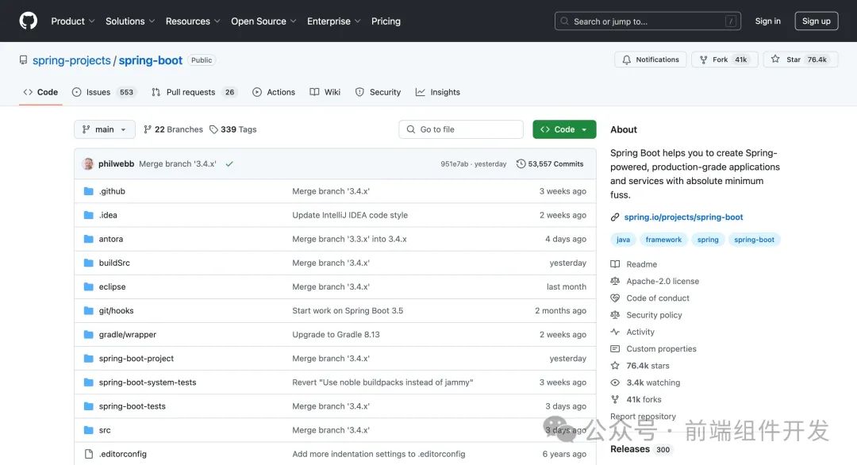Click the Sign in link

pos(768,21)
